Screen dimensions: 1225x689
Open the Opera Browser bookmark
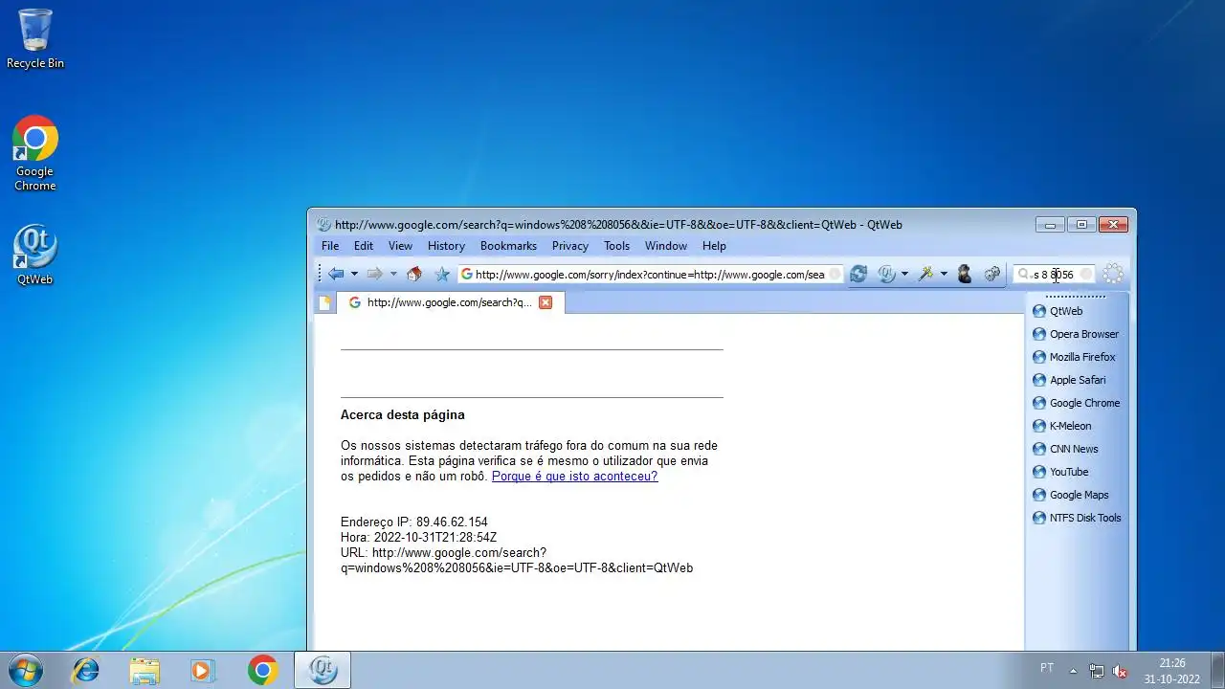(1076, 334)
